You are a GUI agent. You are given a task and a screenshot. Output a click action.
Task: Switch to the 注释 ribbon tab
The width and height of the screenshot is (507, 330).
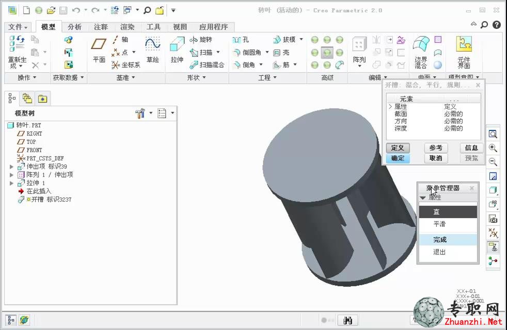point(101,27)
